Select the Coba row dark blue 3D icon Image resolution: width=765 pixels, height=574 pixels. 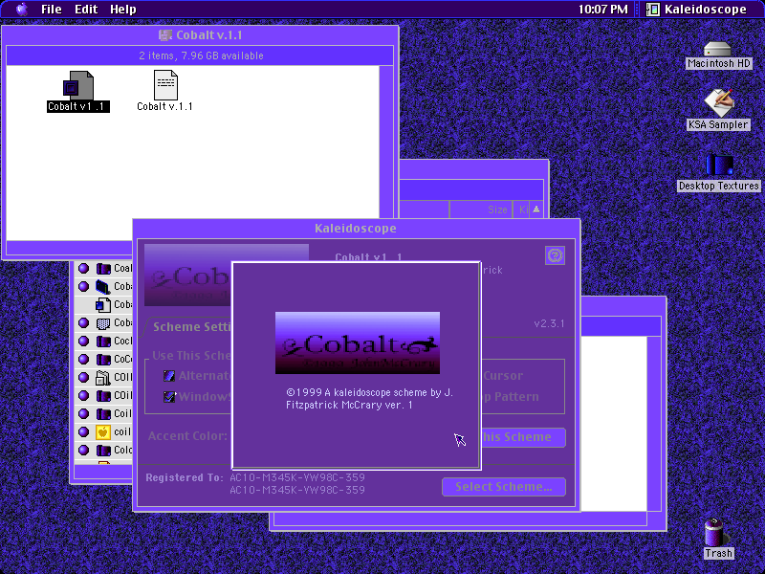103,286
